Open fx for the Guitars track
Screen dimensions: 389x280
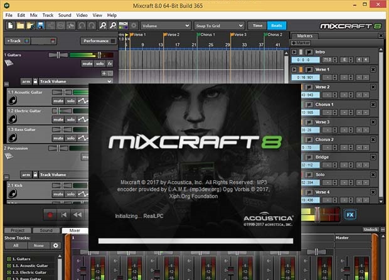[110, 64]
